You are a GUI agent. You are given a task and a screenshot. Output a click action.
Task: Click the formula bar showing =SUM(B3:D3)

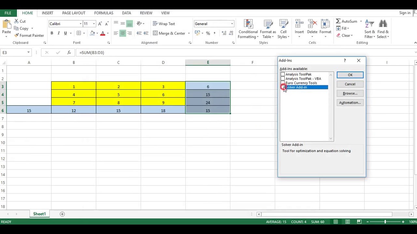click(x=244, y=52)
